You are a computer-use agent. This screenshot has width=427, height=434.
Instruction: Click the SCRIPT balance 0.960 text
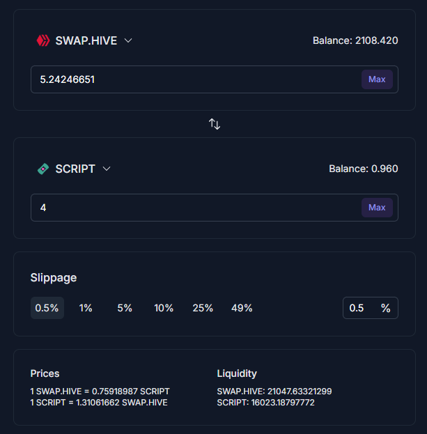point(363,169)
